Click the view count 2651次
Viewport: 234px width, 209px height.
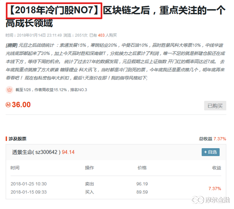[81, 35]
